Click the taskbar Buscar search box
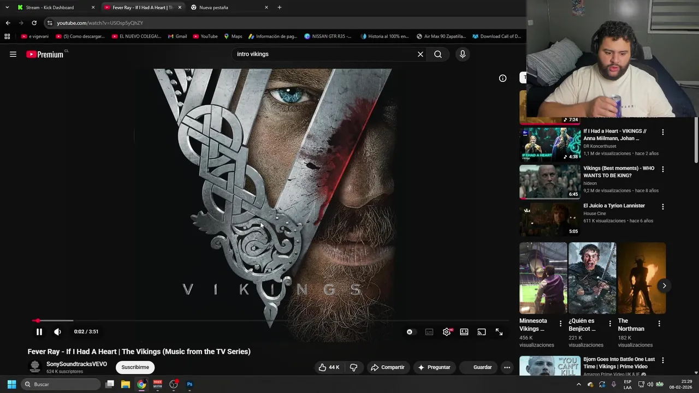The image size is (699, 393). pyautogui.click(x=61, y=384)
